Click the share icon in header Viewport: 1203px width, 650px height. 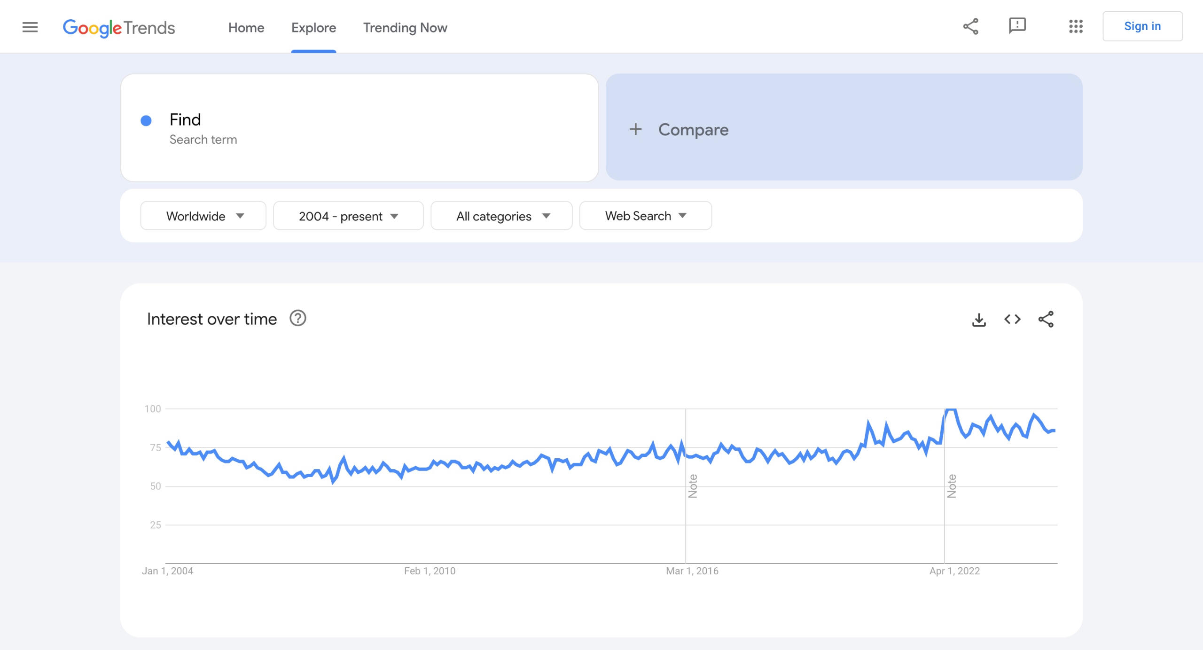pyautogui.click(x=971, y=26)
